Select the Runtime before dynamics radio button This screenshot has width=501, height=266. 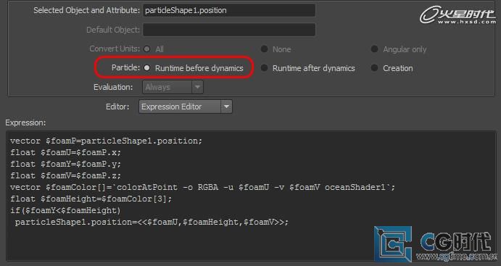[147, 68]
